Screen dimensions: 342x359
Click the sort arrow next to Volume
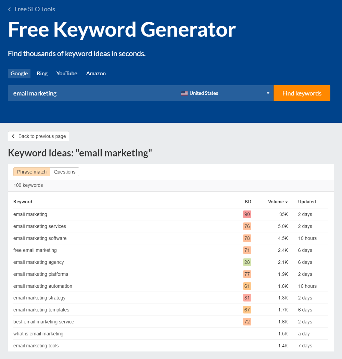click(286, 202)
